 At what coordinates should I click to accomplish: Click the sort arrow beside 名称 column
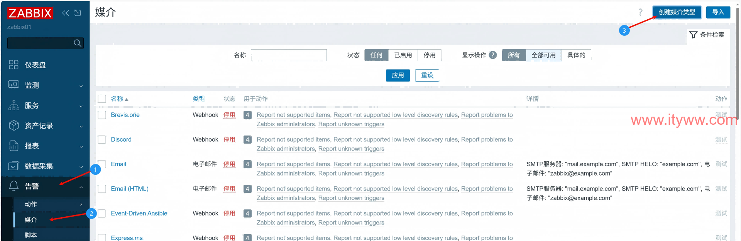coord(127,99)
